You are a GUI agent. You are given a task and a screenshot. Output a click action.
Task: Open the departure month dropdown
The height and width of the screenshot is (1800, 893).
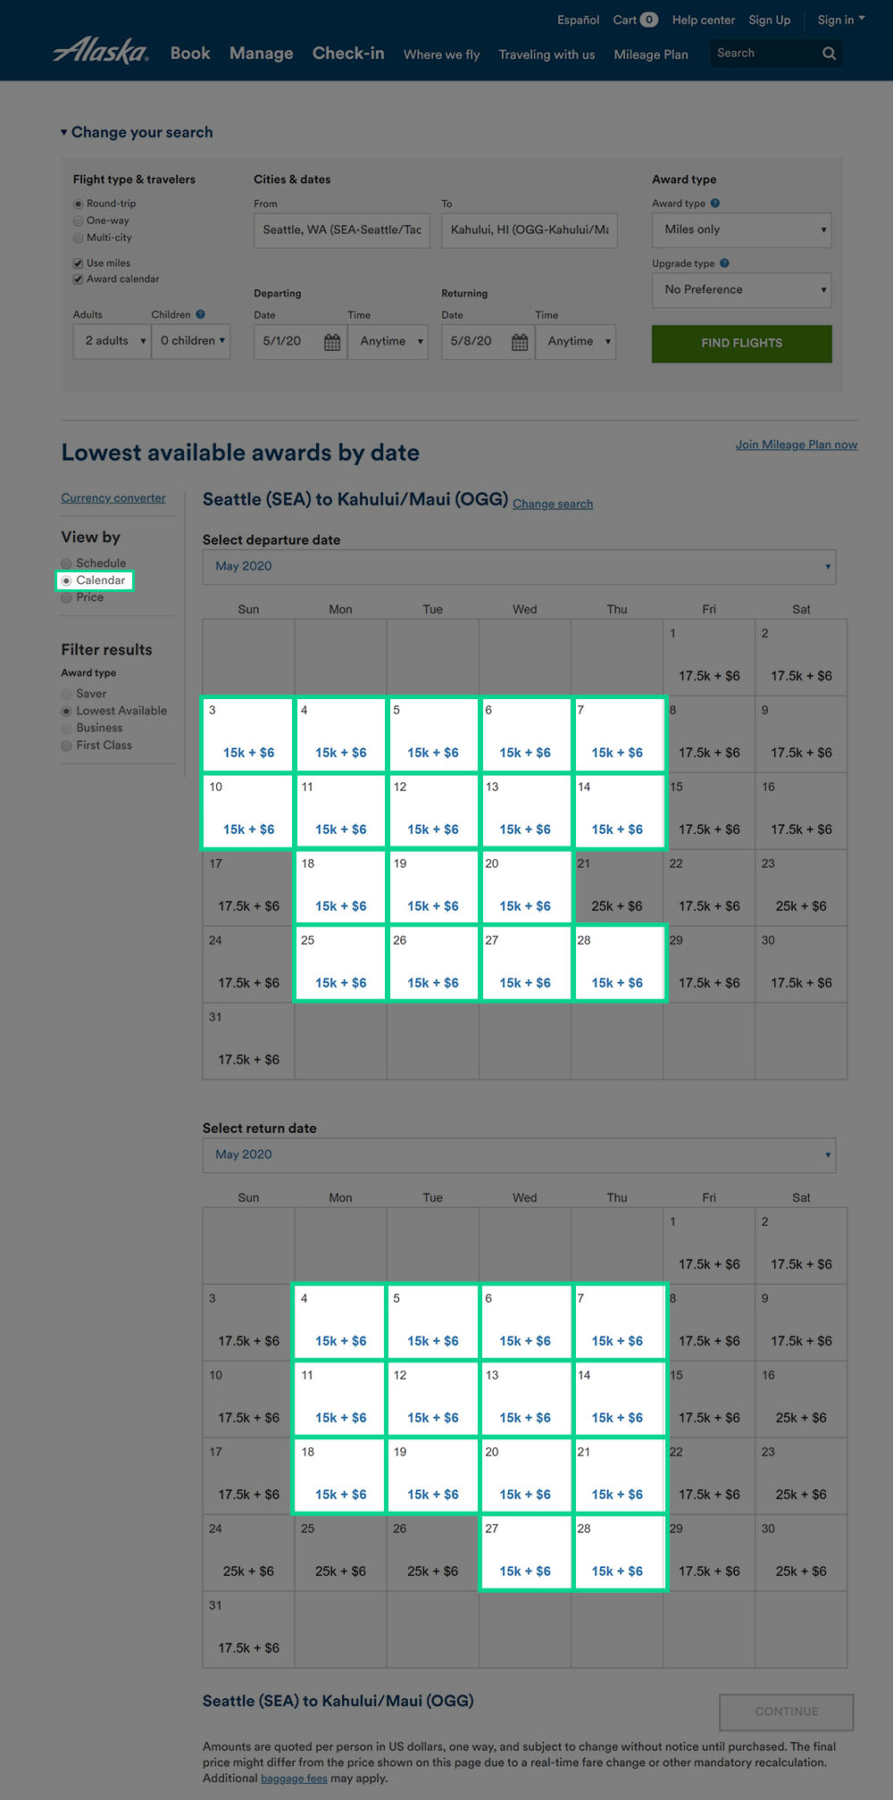(x=519, y=567)
